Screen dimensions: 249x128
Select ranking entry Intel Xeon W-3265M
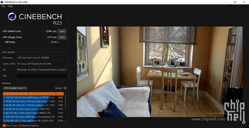(x=33, y=121)
